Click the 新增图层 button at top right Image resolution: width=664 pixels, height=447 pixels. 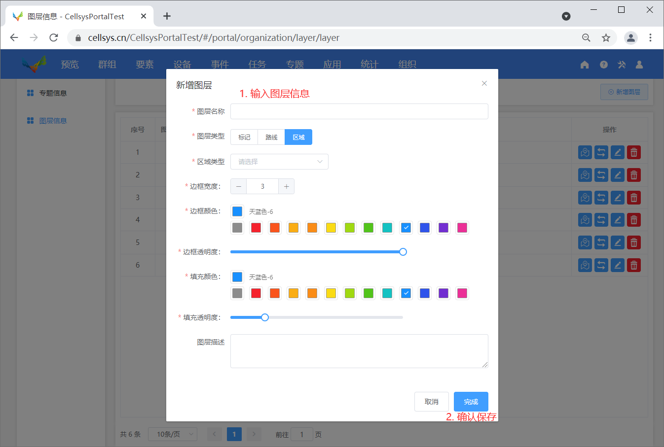pos(624,92)
